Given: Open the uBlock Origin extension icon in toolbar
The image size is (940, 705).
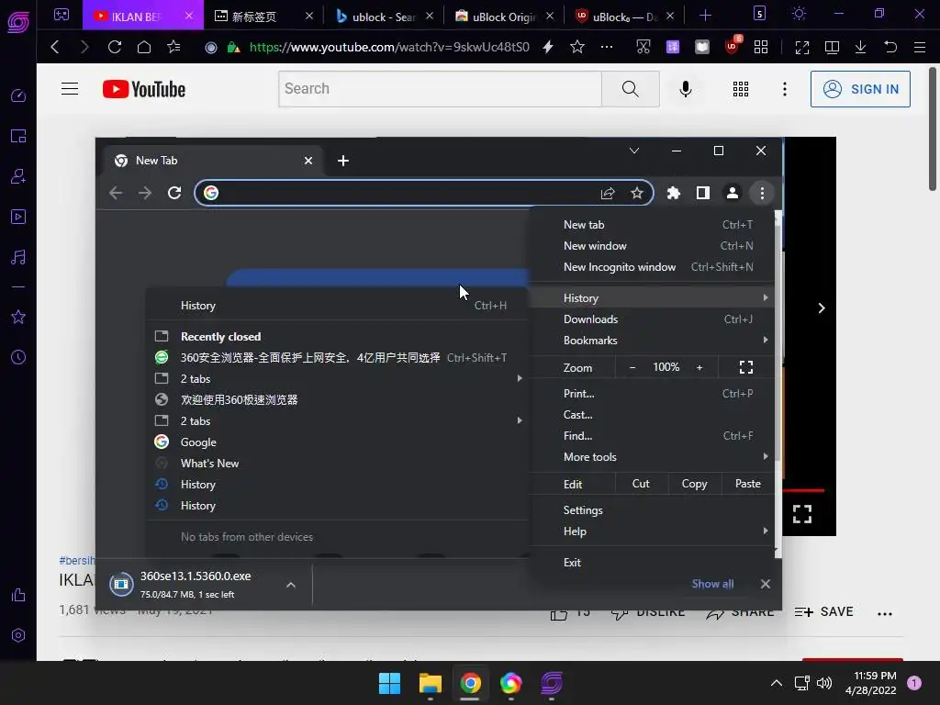Looking at the screenshot, I should pos(733,46).
